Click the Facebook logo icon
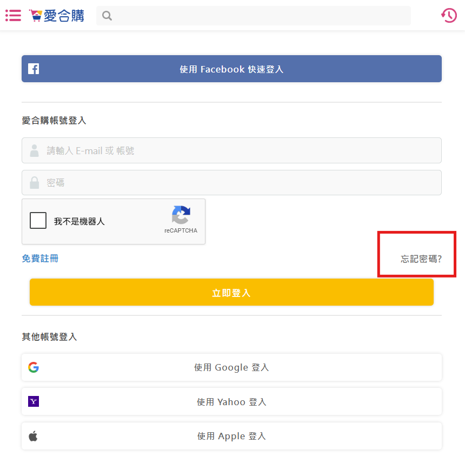 tap(34, 69)
